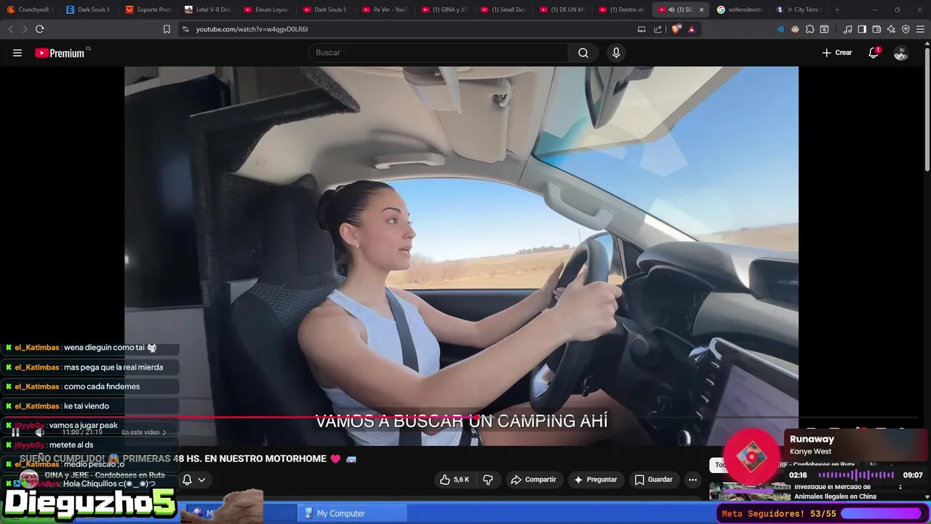Click the Preguntar button
The image size is (931, 524).
tap(595, 480)
